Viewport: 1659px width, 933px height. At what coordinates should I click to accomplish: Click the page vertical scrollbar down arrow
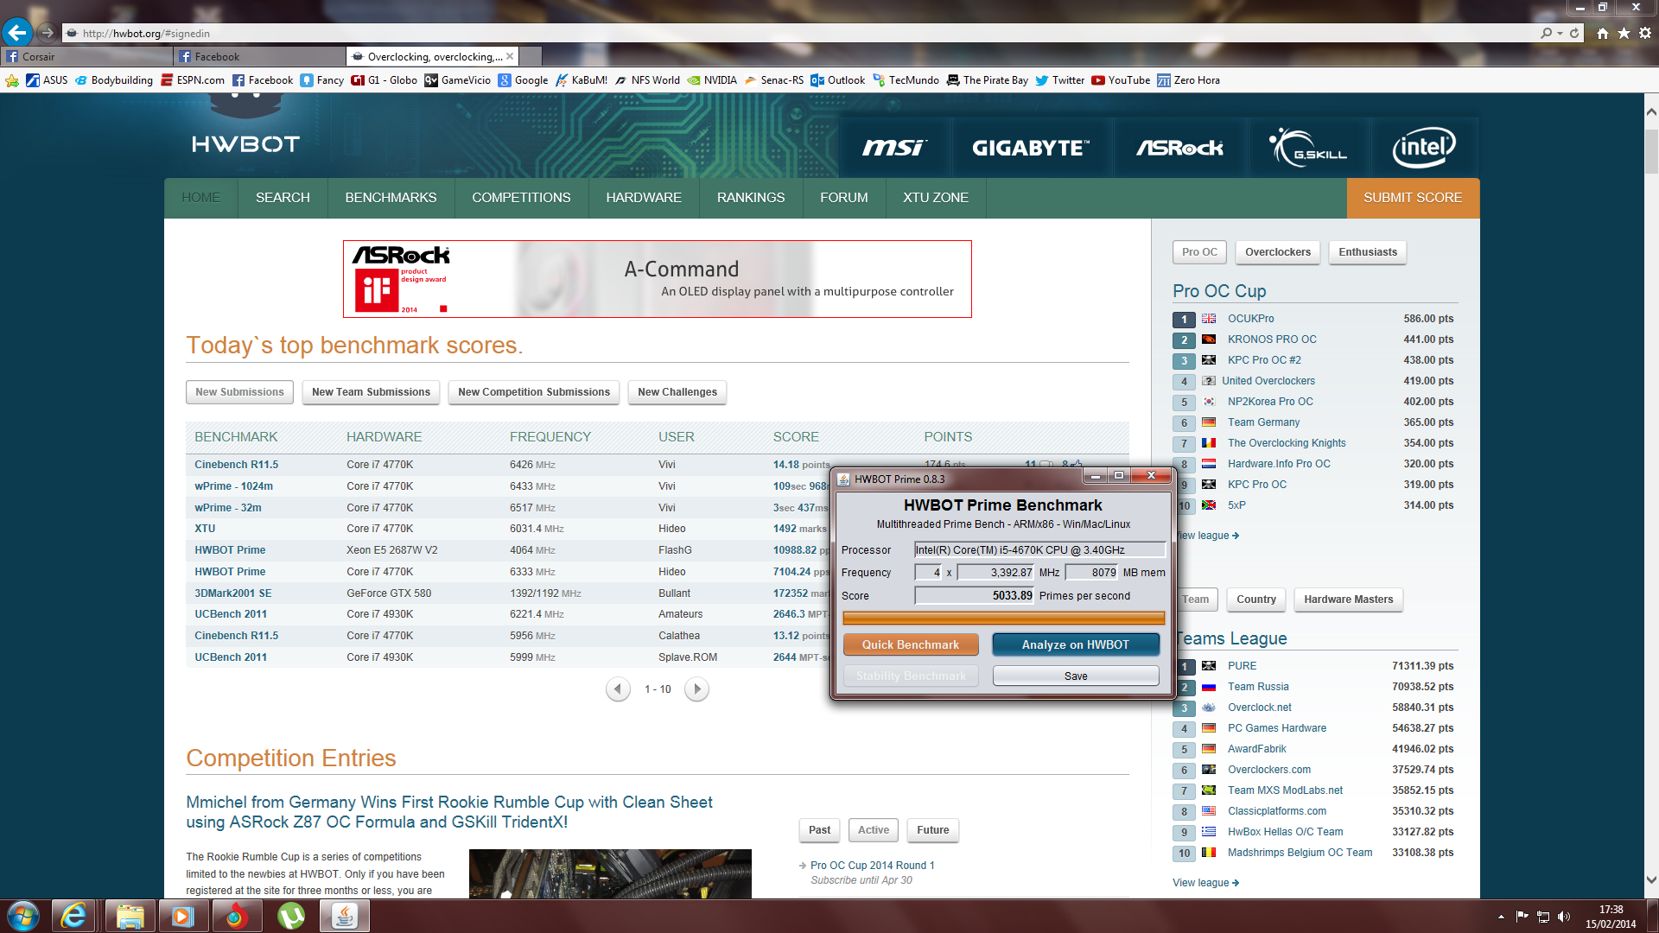tap(1651, 880)
